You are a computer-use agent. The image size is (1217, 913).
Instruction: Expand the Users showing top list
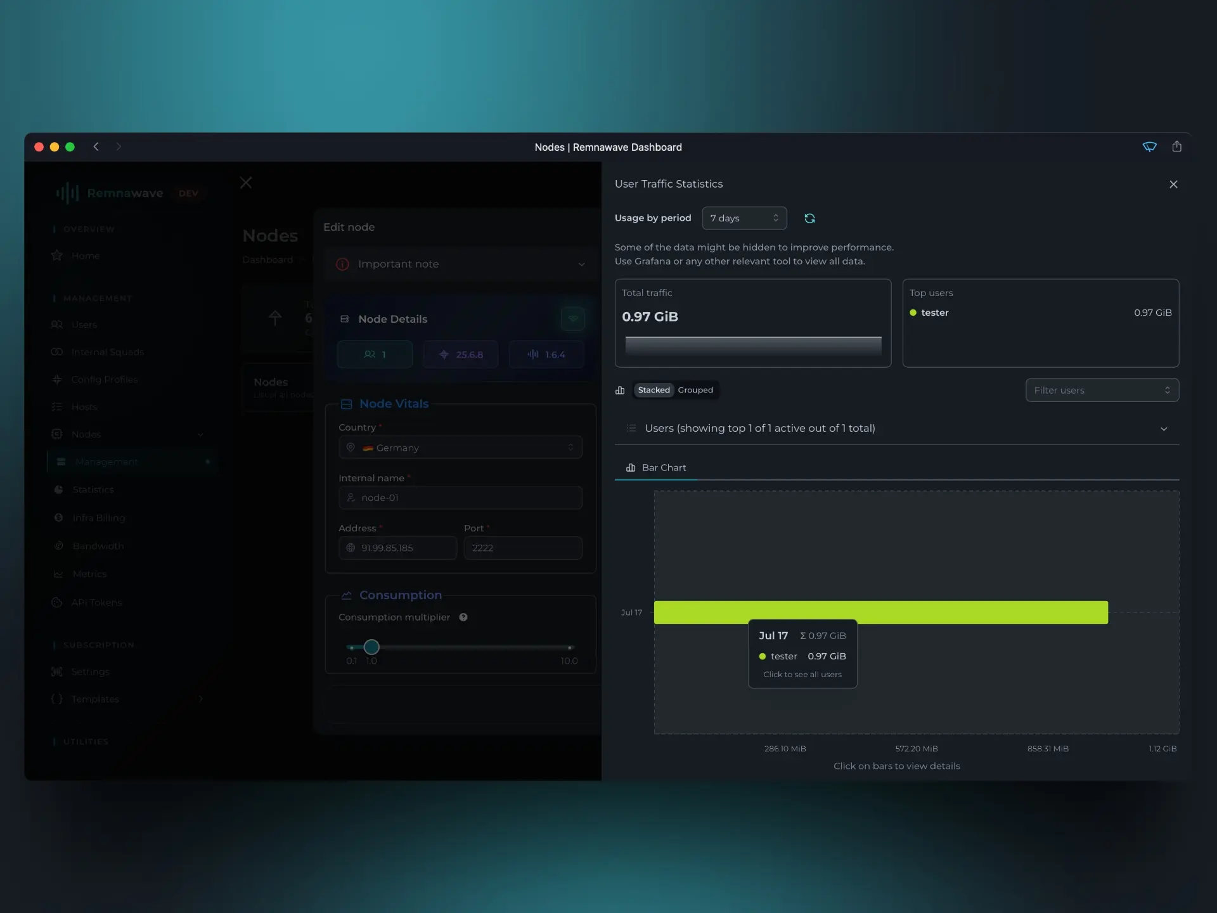point(1164,429)
